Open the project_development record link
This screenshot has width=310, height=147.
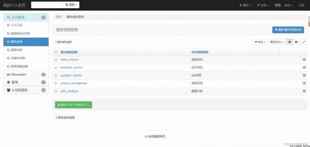[74, 83]
